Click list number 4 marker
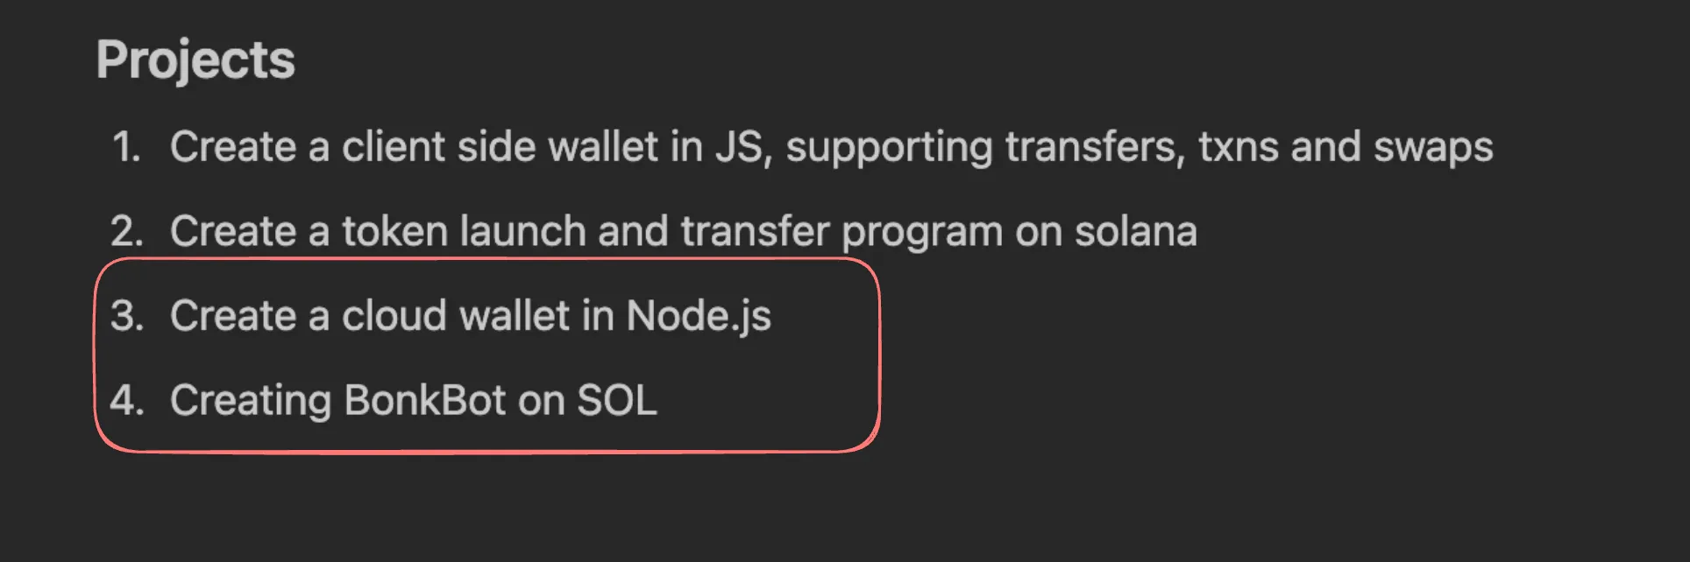Screen dimensions: 1690x562 coord(126,400)
